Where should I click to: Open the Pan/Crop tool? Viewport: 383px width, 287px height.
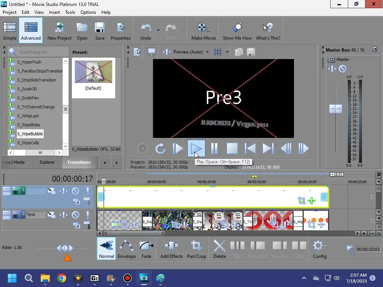[x=196, y=249]
